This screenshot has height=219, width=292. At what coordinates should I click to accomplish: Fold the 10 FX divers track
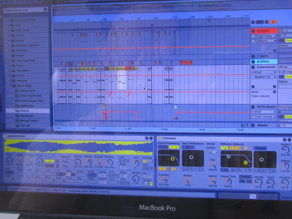click(x=253, y=107)
